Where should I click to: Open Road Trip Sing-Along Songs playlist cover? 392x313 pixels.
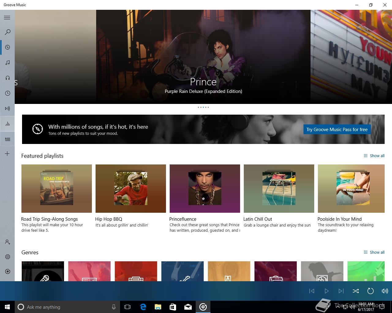coord(57,189)
